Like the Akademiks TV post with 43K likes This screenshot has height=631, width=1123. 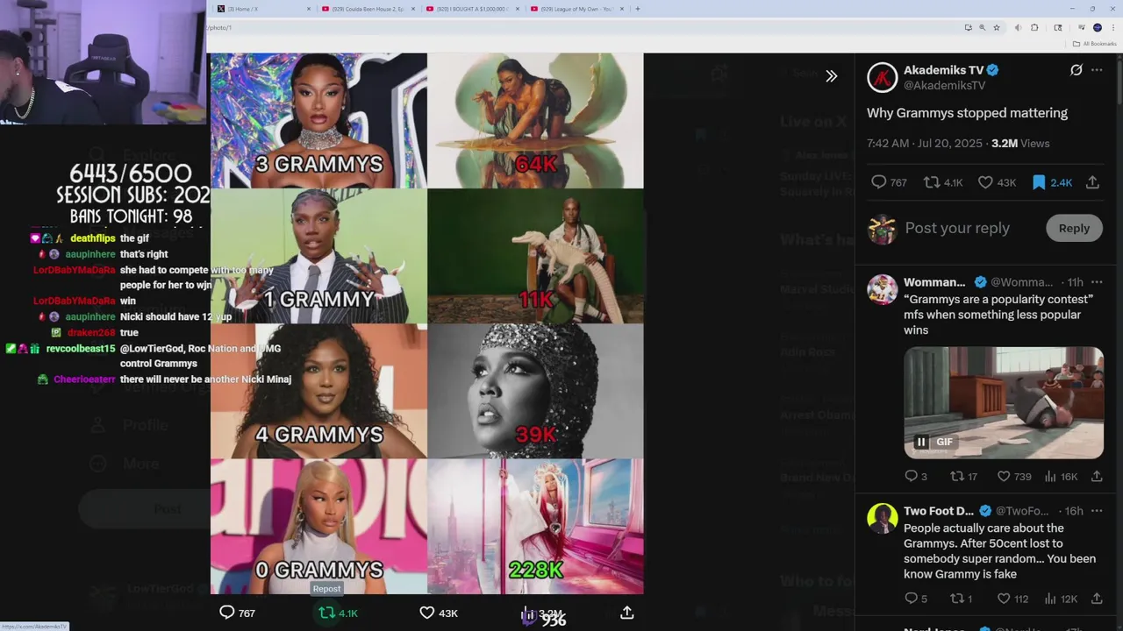click(997, 182)
